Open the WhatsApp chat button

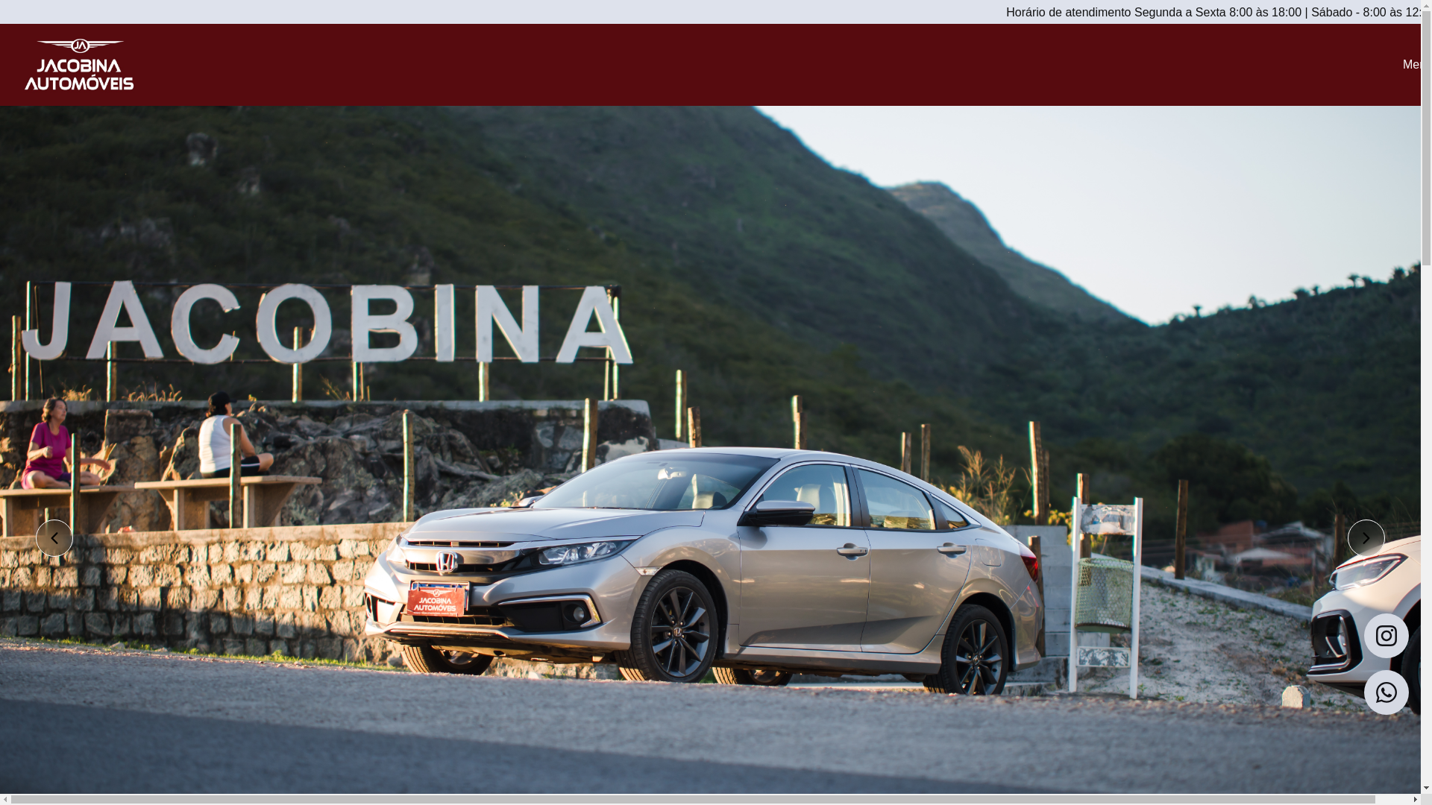click(1387, 692)
